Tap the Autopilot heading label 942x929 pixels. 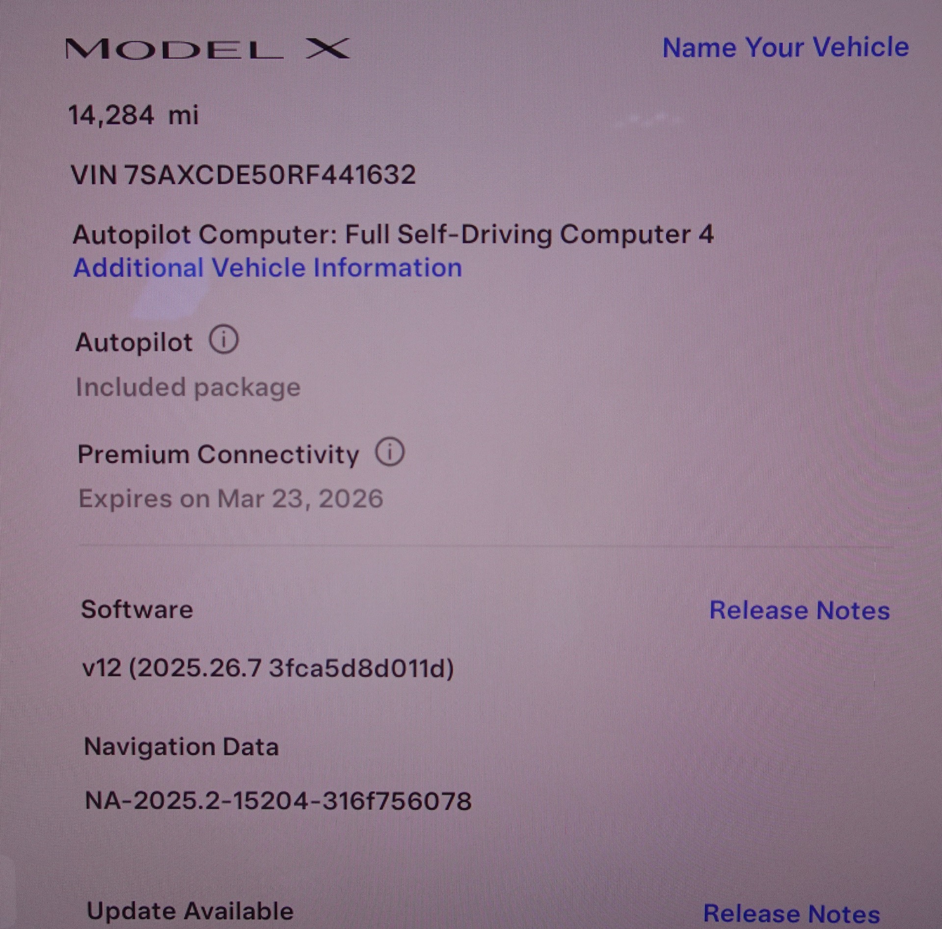click(134, 342)
